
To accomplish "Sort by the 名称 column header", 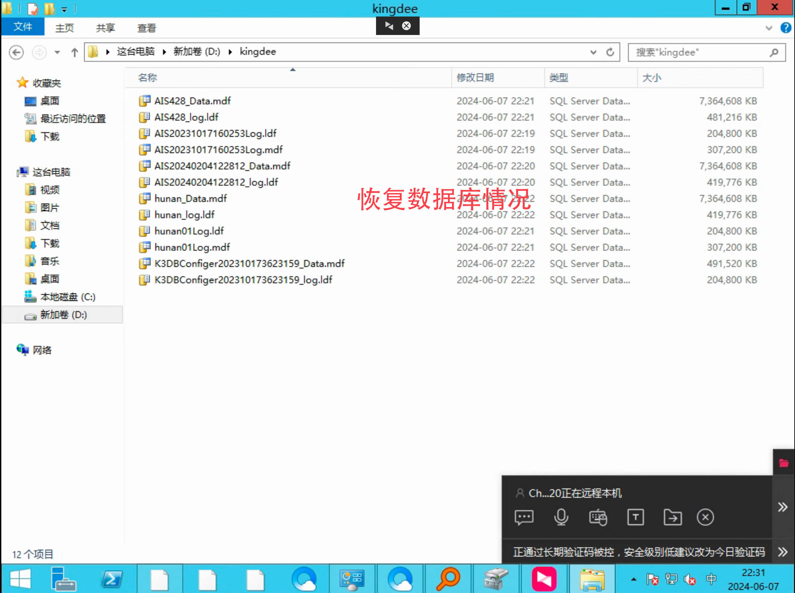I will pyautogui.click(x=288, y=78).
